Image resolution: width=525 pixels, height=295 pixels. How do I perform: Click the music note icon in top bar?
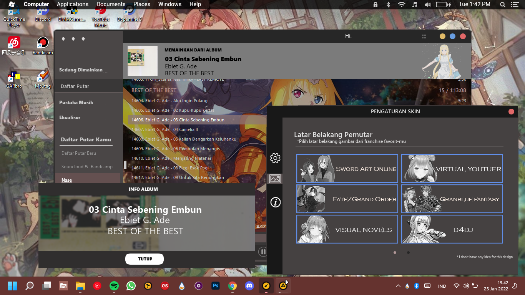[x=414, y=5]
